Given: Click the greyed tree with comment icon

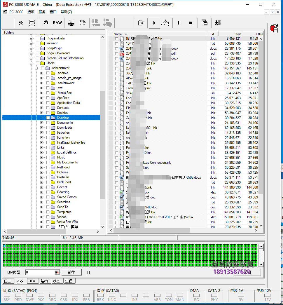Looking at the screenshot, I should (x=108, y=23).
